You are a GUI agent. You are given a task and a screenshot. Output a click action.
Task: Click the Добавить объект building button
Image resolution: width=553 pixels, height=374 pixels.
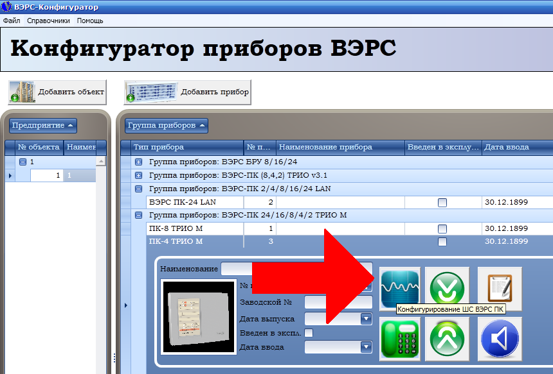click(57, 92)
